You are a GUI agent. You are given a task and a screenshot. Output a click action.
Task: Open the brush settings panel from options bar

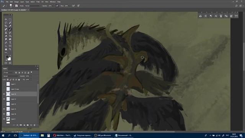pyautogui.click(x=16, y=6)
